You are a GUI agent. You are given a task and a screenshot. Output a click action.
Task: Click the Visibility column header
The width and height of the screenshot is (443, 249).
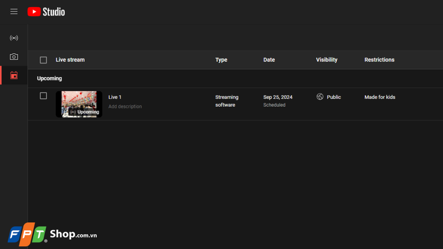[327, 60]
